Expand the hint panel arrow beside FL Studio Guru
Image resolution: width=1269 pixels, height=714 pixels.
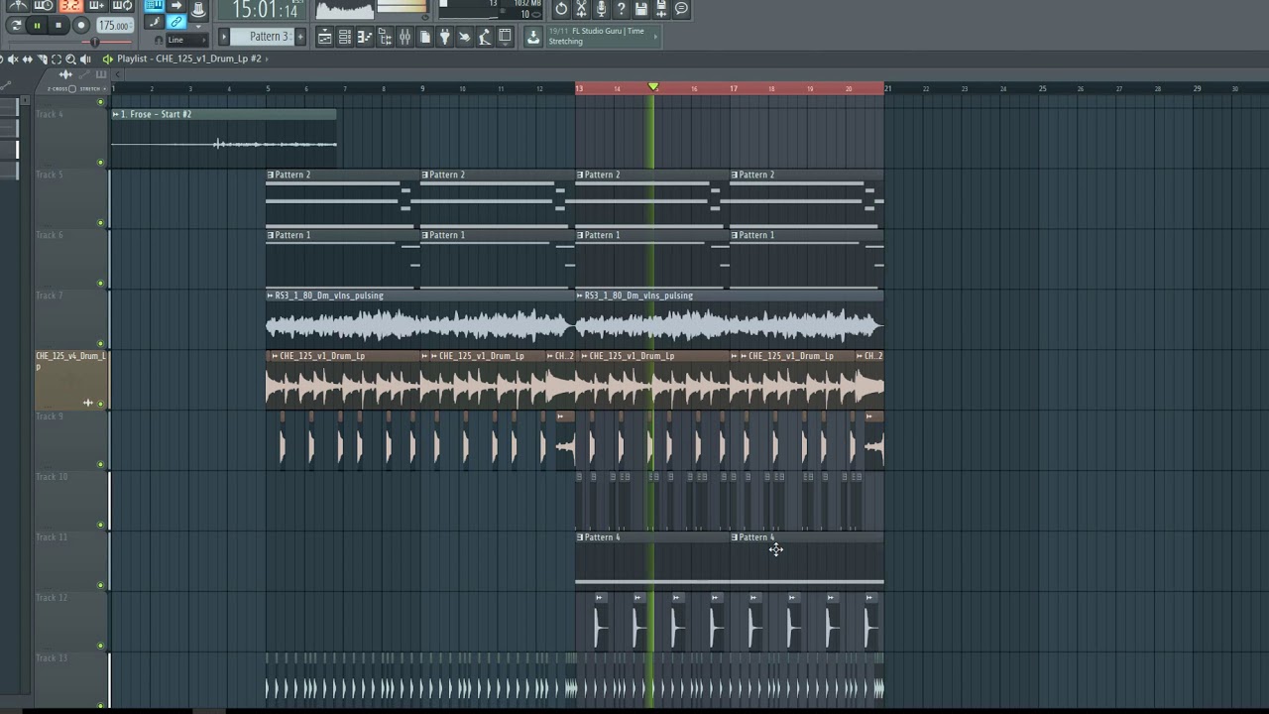click(656, 37)
